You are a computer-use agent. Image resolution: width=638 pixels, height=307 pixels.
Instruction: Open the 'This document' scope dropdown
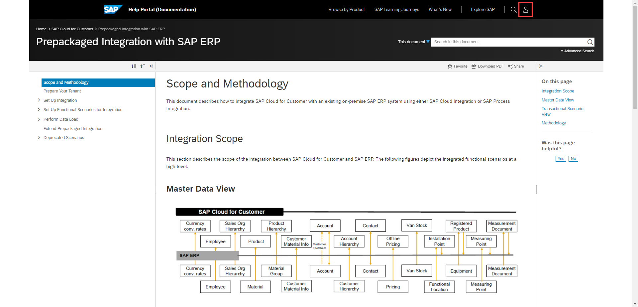pyautogui.click(x=413, y=42)
